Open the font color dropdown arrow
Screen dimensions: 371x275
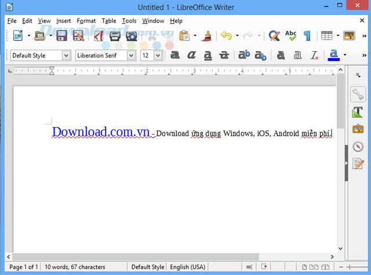pos(345,55)
